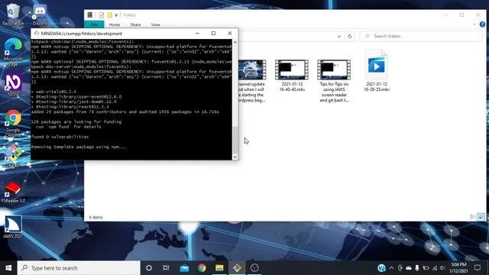Click the new folder icon in Explorer titlebar
The height and width of the screenshot is (275, 489).
point(109,15)
